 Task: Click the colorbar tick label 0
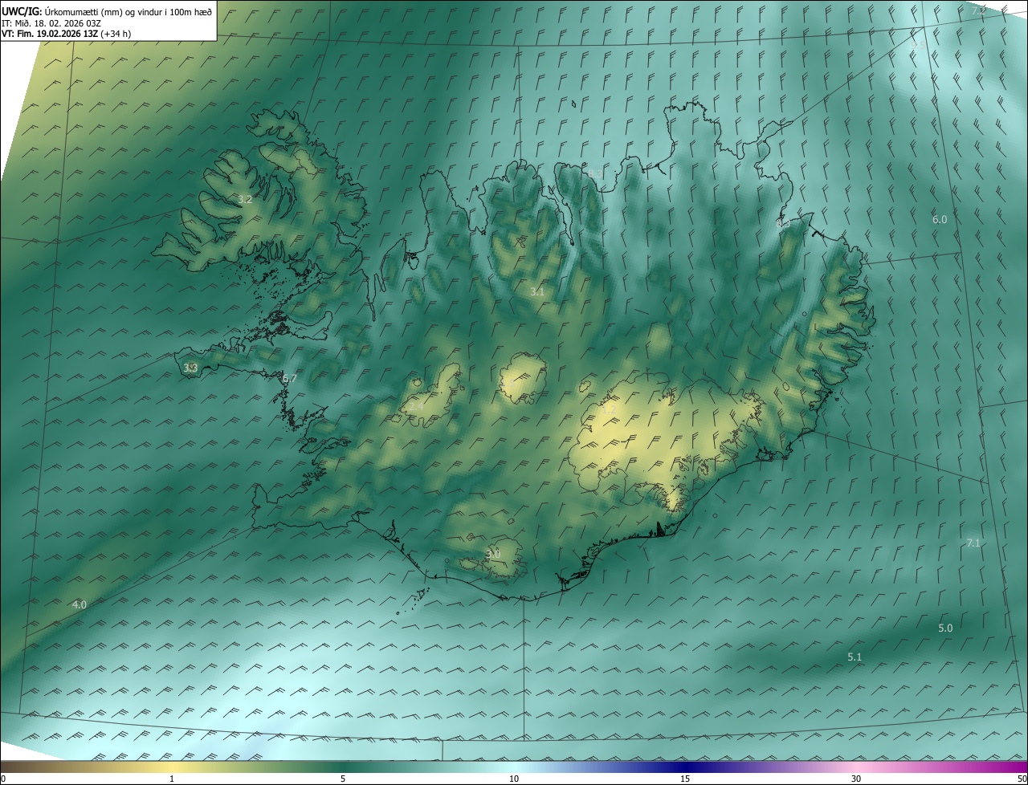(3, 779)
